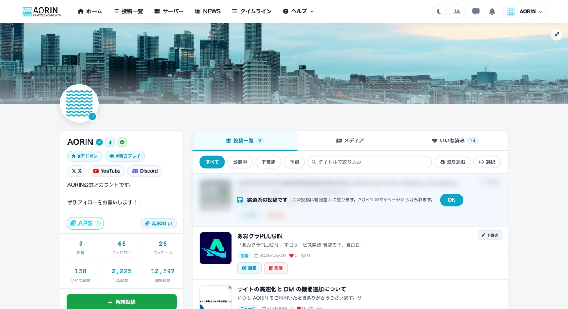
Task: Click the eye view count on あおクラPLUGIN
Action: pyautogui.click(x=306, y=256)
